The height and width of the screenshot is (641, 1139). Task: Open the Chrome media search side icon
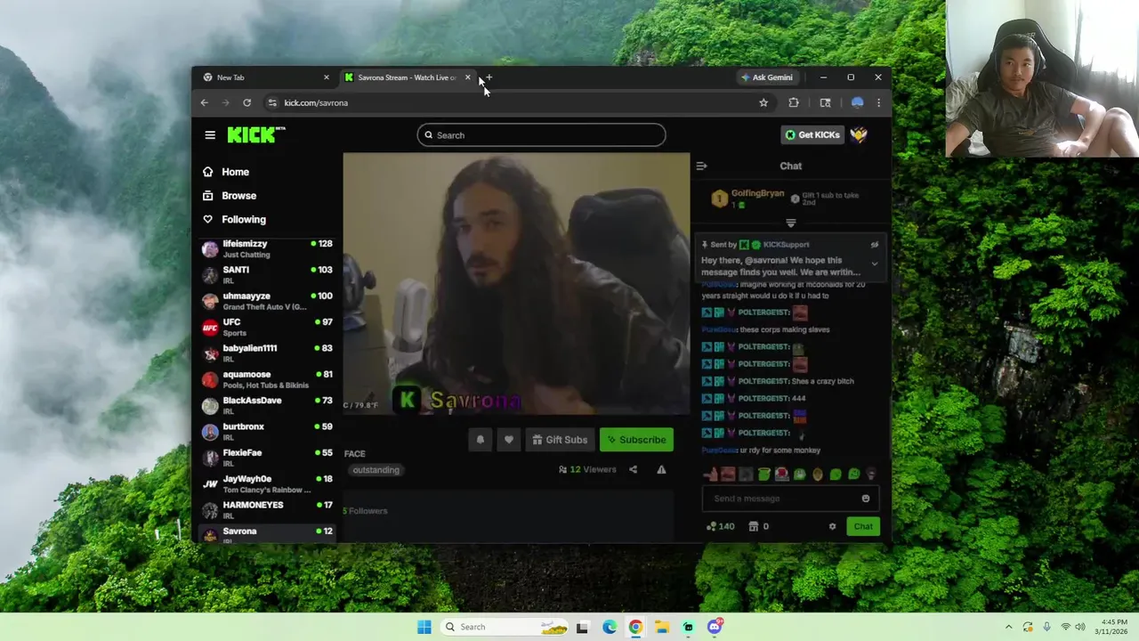[825, 102]
